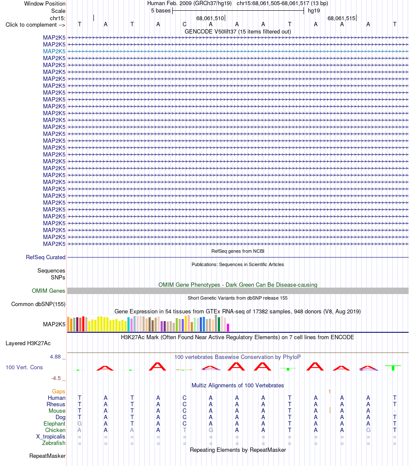
Task: Click the Rhesus alignment row label
Action: [x=56, y=404]
